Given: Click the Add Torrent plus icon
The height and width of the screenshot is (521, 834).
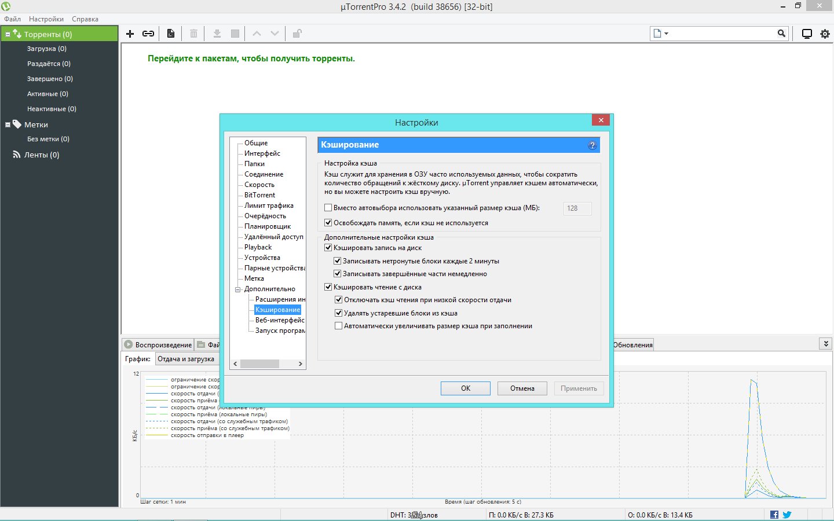Looking at the screenshot, I should click(x=130, y=34).
